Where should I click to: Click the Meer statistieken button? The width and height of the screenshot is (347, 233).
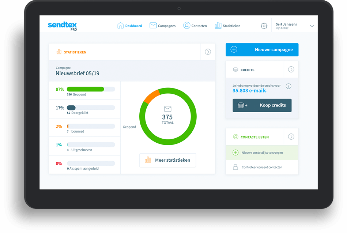(168, 160)
